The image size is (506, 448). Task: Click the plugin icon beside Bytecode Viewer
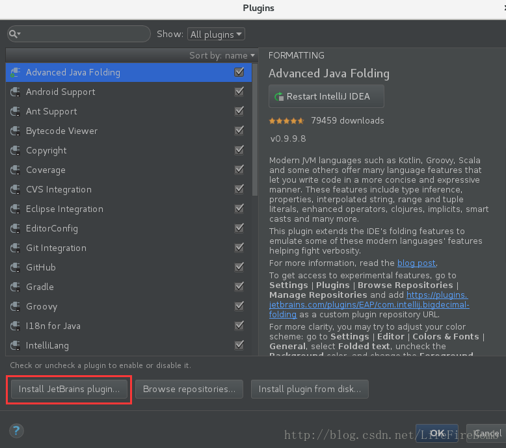coord(15,131)
